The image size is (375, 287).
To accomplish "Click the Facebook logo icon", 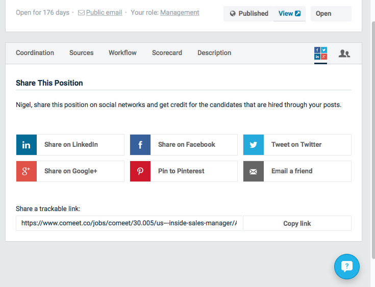I will (x=140, y=145).
